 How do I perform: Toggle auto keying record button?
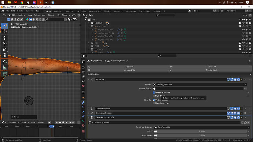click(49, 122)
